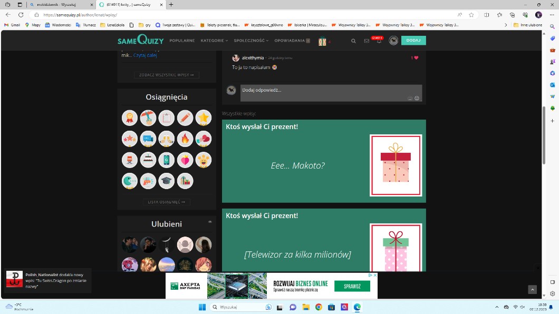This screenshot has height=314, width=559.
Task: Click the Pac-Man achievement badge
Action: 130,181
